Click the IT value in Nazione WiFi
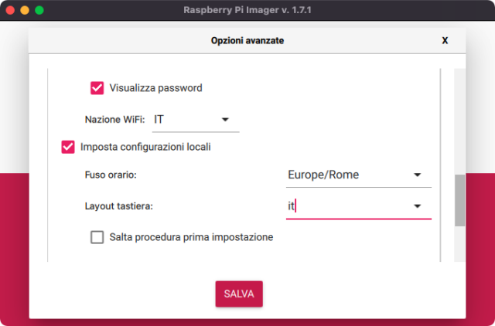Image resolution: width=495 pixels, height=326 pixels. 159,120
